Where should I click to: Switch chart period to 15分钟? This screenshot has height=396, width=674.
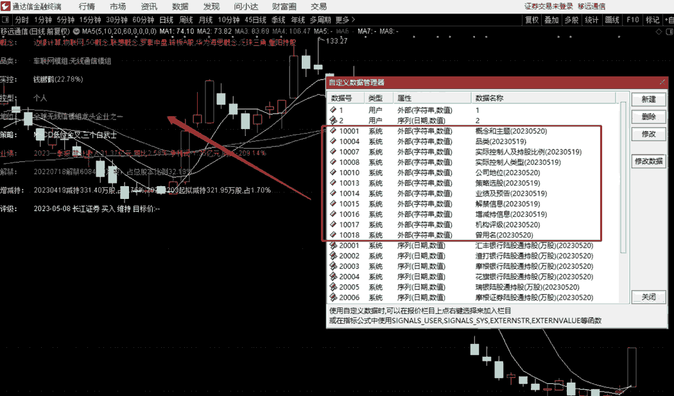click(91, 20)
